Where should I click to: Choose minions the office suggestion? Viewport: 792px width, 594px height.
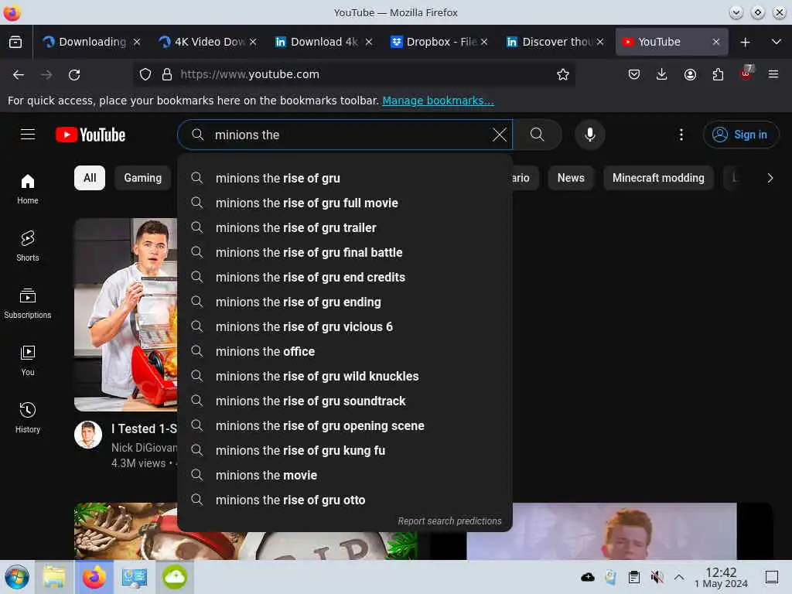345,352
